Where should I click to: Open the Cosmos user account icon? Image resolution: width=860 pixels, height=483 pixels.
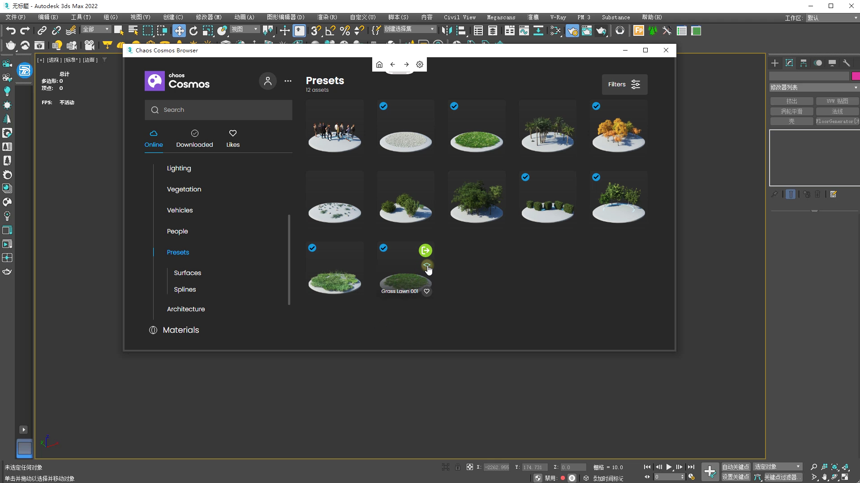267,81
